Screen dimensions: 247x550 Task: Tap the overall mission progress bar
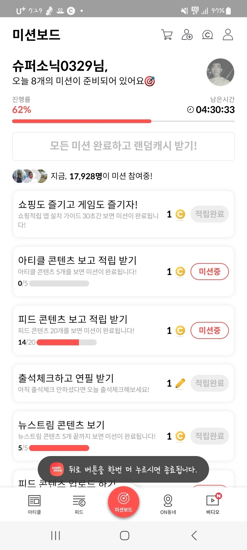click(123, 121)
